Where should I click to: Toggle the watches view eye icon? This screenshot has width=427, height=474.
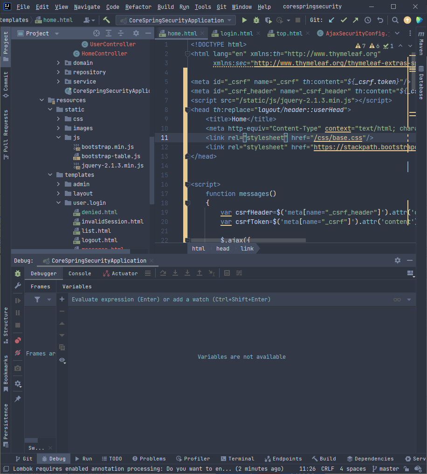click(x=62, y=360)
